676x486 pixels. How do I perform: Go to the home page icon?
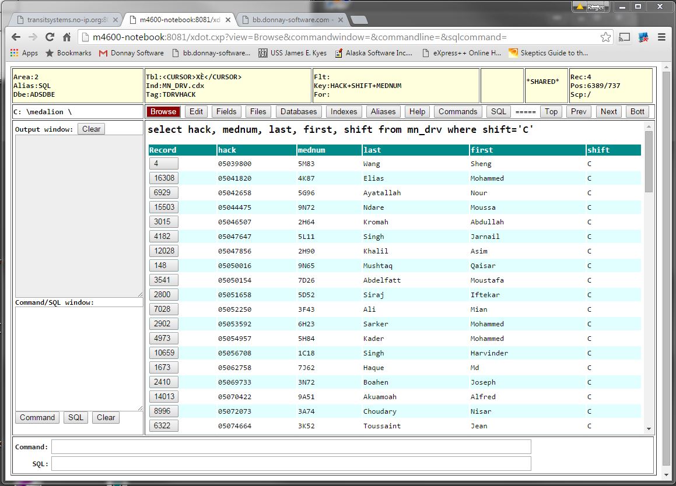click(67, 37)
